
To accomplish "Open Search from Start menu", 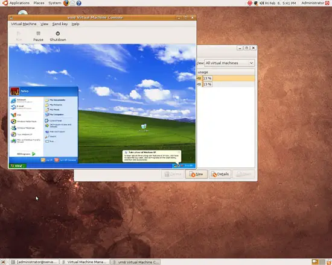I will click(51, 137).
